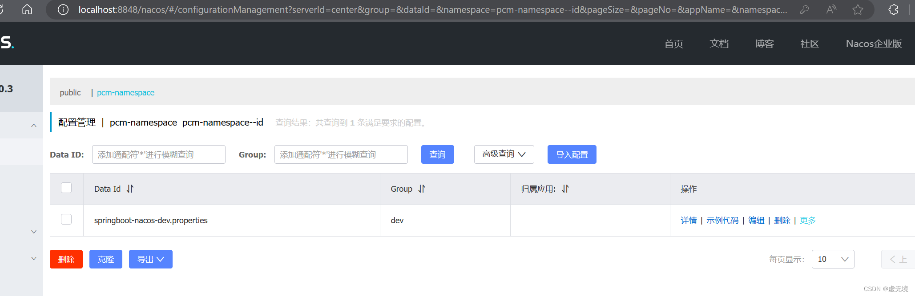Activate the read aloud icon

click(831, 9)
